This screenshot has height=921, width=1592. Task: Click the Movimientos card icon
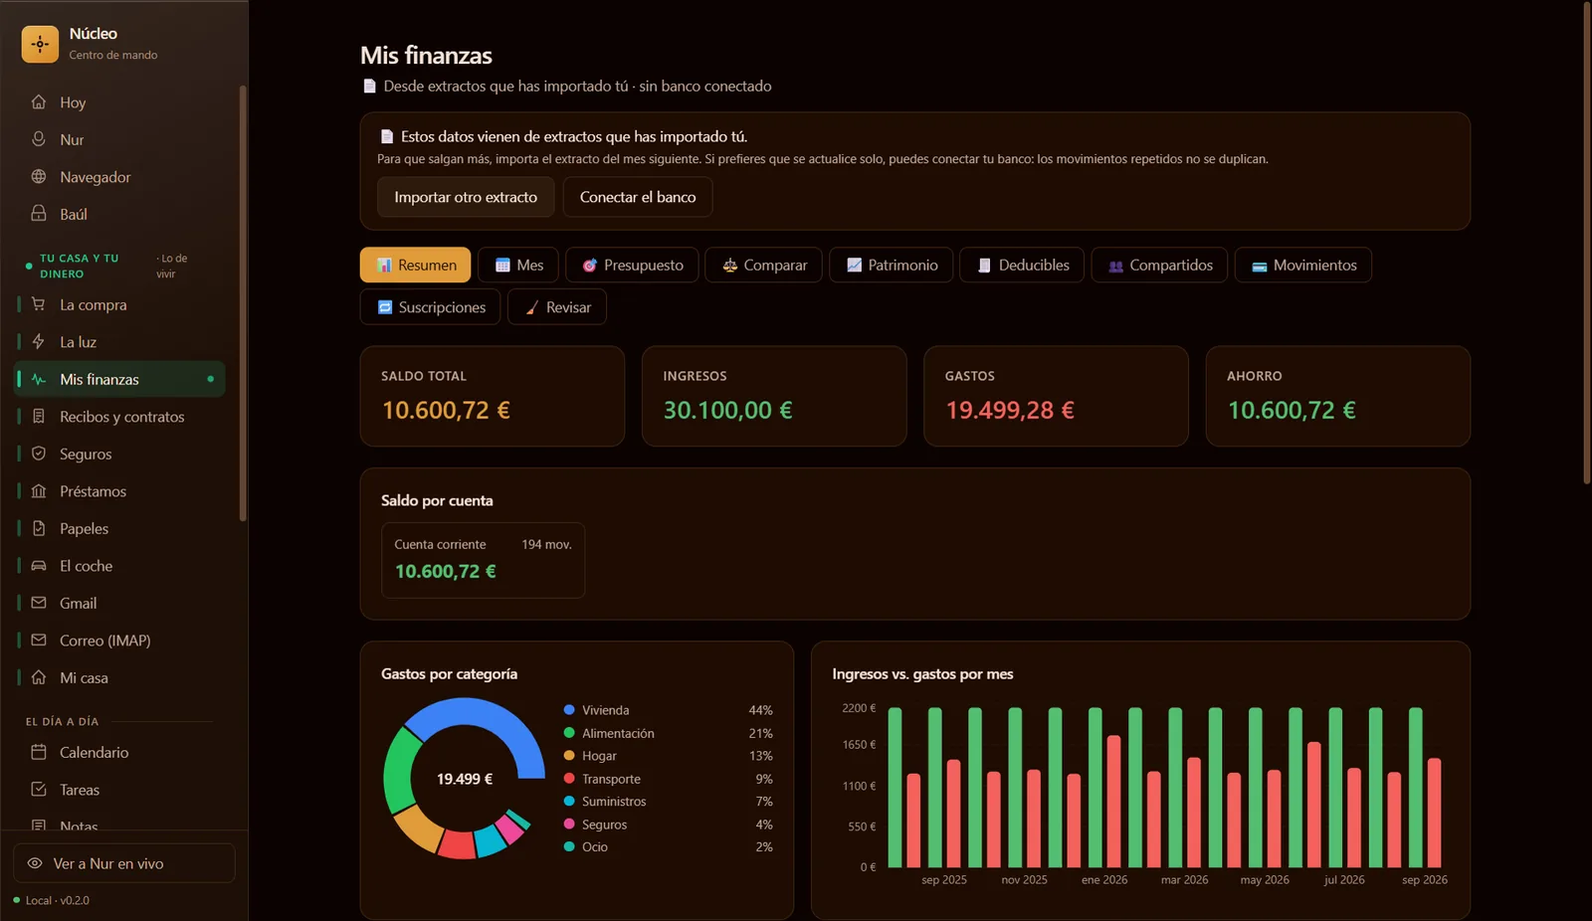[1259, 266]
